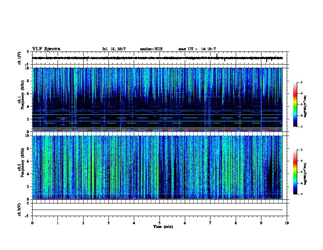Click time axis tick label "9"
The height and width of the screenshot is (250, 323).
click(x=261, y=223)
